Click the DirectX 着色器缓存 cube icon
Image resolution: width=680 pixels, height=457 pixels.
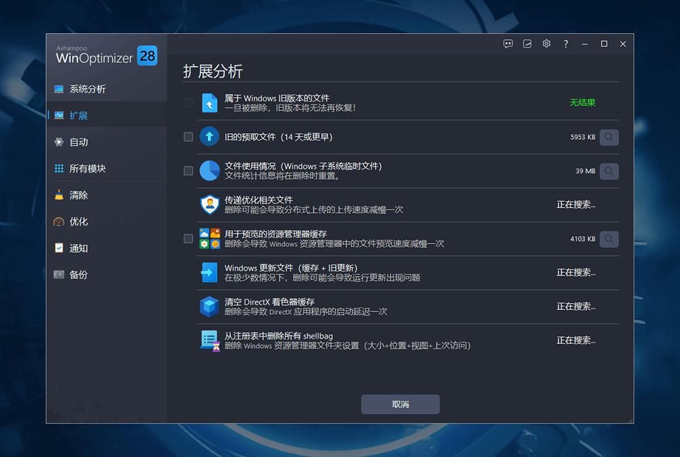pyautogui.click(x=209, y=306)
